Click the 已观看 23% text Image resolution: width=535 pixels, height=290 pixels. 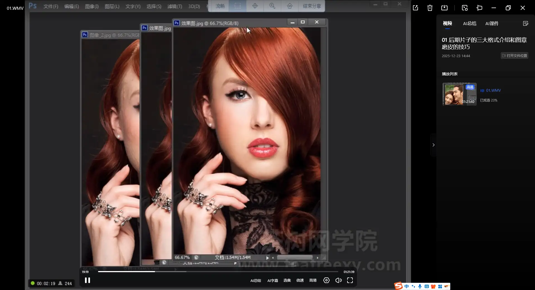click(488, 100)
